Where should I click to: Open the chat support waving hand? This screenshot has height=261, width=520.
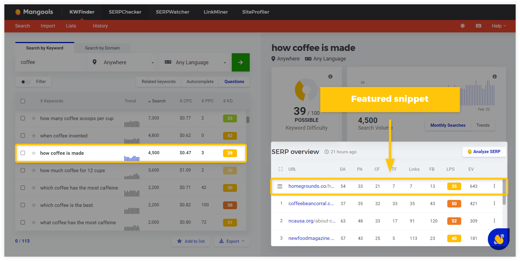coord(499,239)
